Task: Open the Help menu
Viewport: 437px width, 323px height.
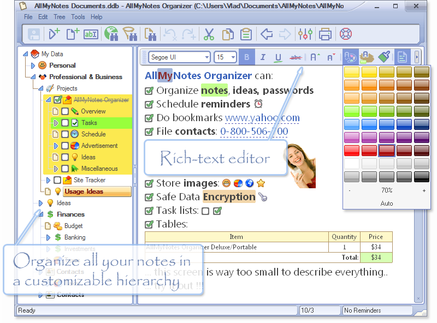Action: coord(97,17)
